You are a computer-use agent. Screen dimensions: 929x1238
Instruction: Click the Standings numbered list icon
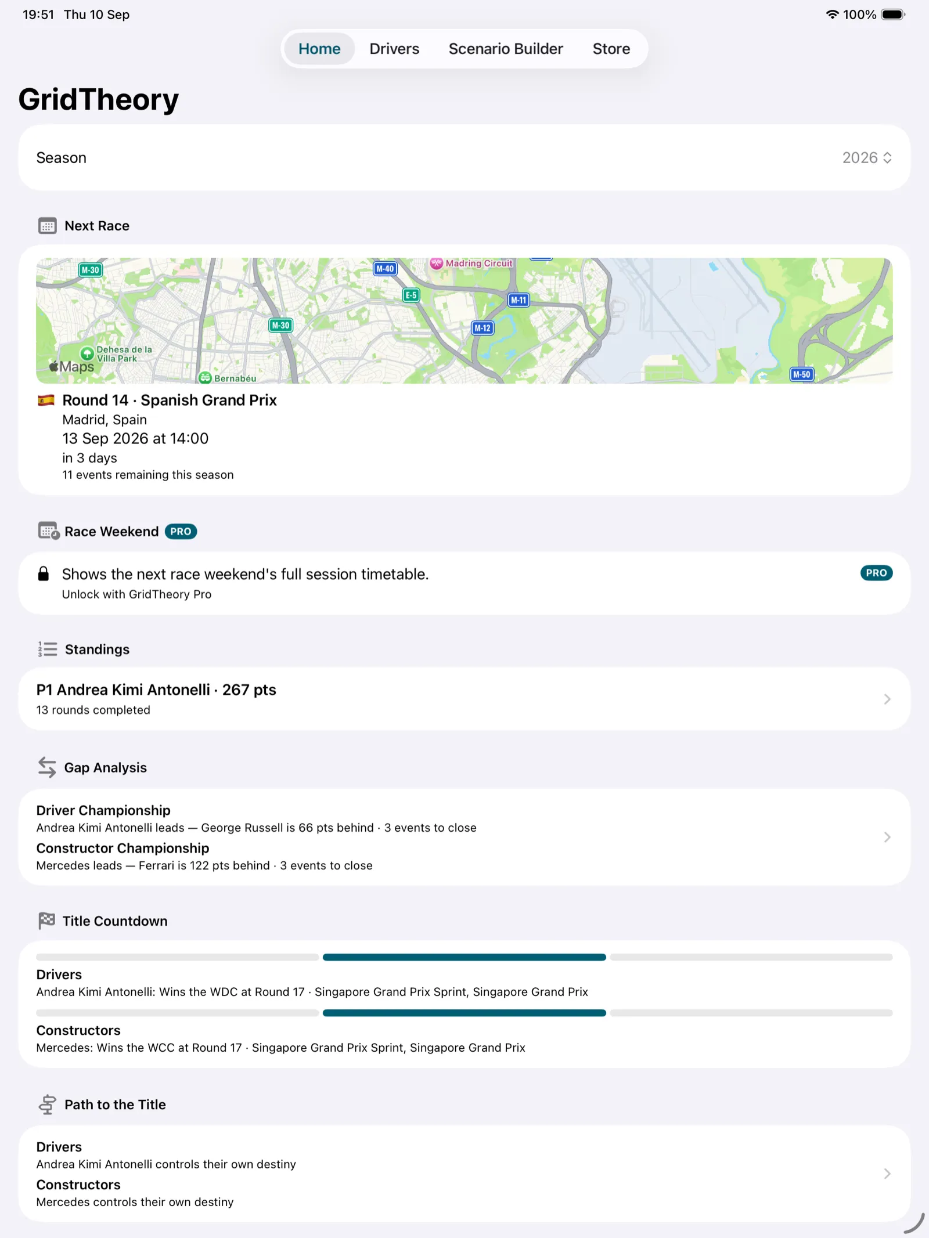pyautogui.click(x=48, y=649)
